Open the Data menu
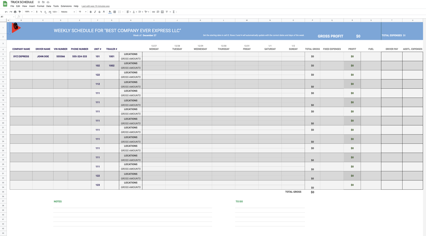The width and height of the screenshot is (426, 236). (49, 6)
